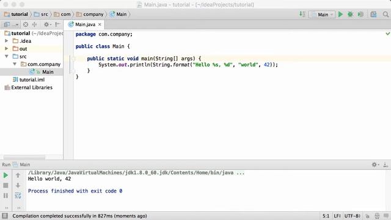This screenshot has height=220, width=391.
Task: Click the 'Hello world, 42' console output
Action: pos(49,179)
